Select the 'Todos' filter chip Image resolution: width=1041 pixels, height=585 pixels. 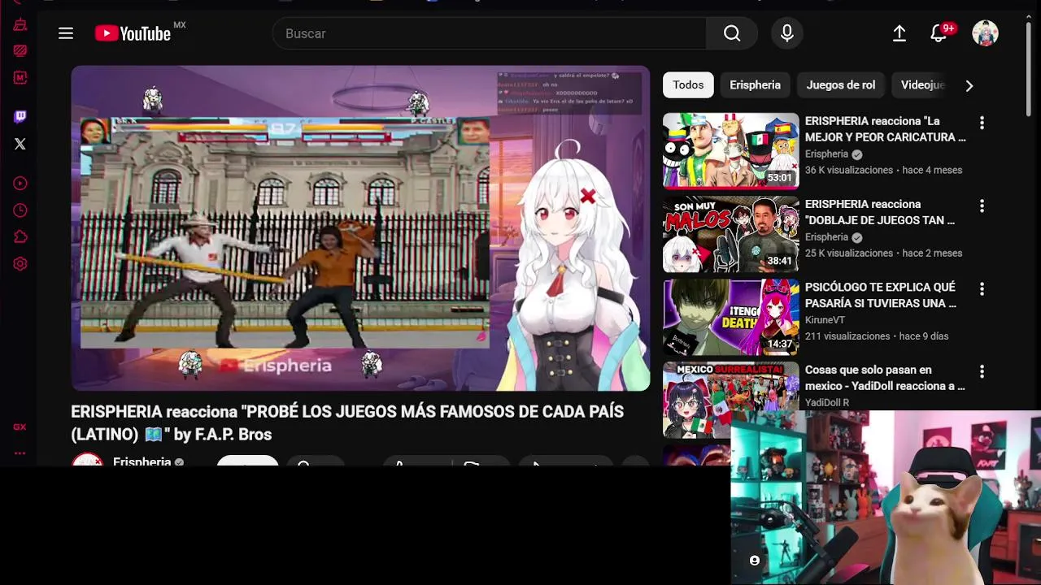coord(688,84)
